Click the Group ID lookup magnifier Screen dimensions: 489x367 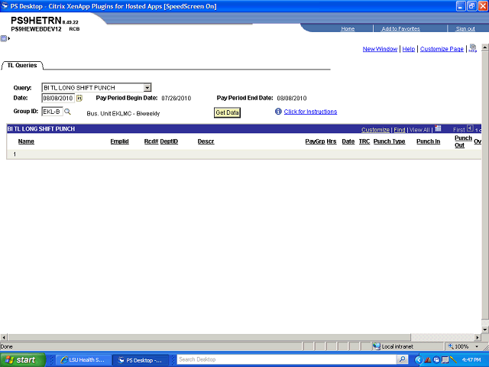[x=67, y=112]
